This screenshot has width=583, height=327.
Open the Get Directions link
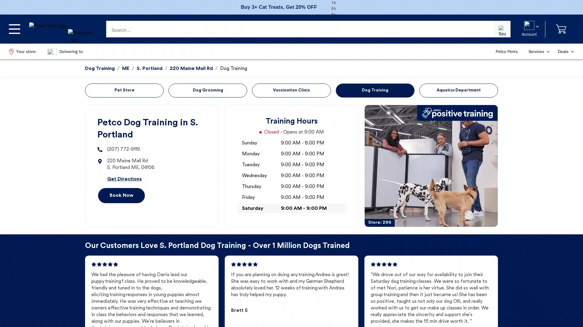[124, 179]
